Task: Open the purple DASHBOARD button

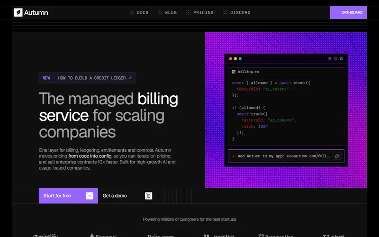Action: (348, 13)
